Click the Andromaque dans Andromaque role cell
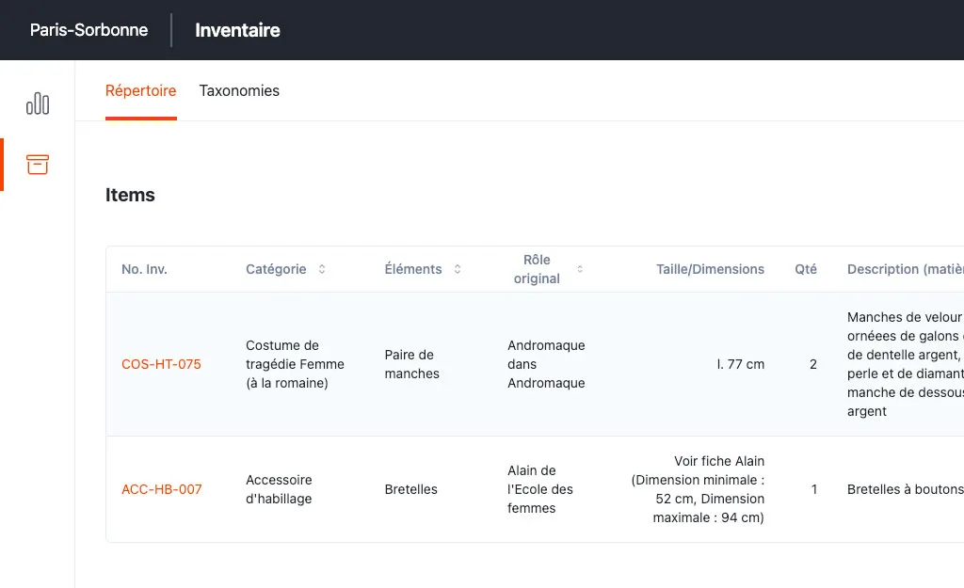 tap(546, 364)
